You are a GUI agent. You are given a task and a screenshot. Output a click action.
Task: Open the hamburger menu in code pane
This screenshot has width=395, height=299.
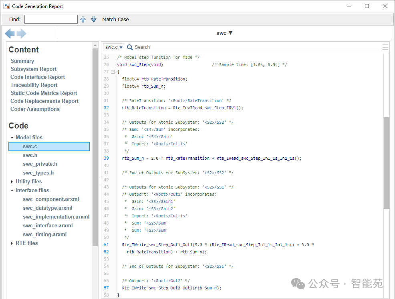click(x=385, y=47)
